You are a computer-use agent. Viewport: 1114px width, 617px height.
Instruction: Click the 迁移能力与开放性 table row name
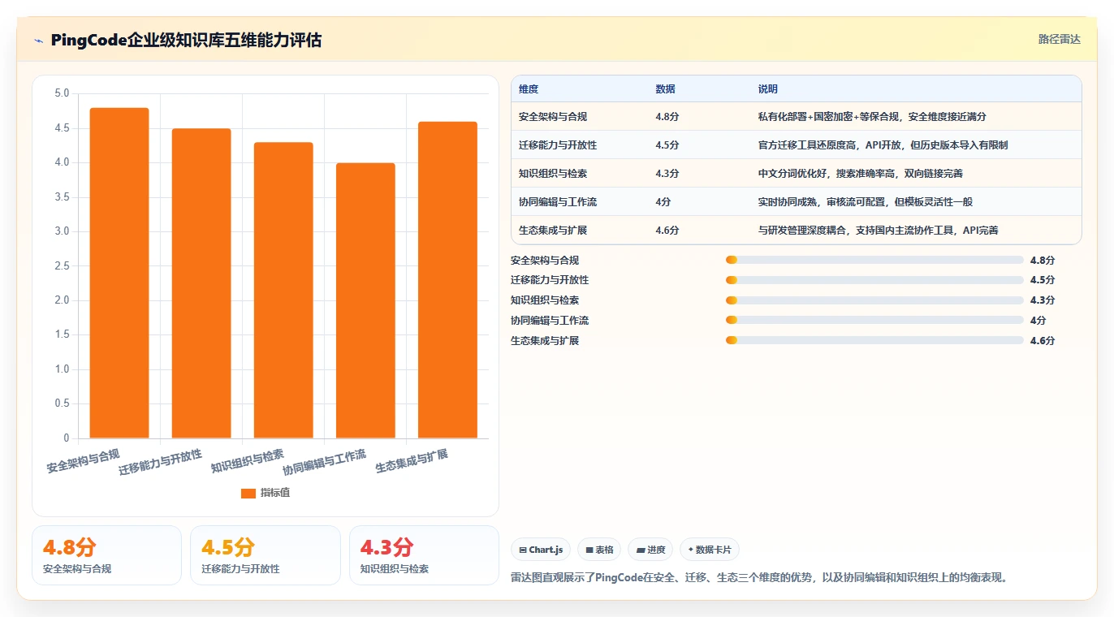tap(558, 145)
